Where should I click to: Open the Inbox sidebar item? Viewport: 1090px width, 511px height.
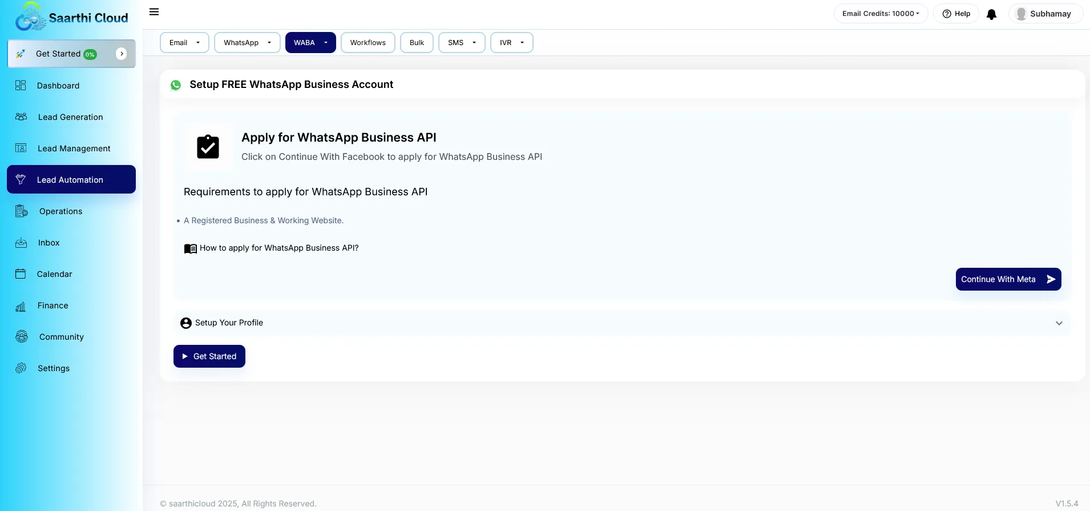pyautogui.click(x=49, y=243)
